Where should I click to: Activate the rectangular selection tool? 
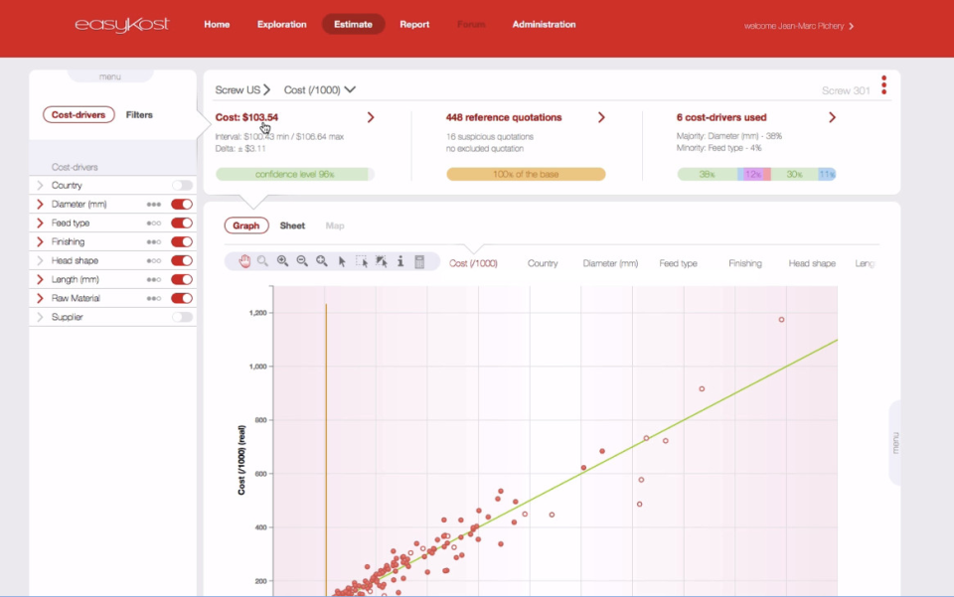tap(364, 261)
